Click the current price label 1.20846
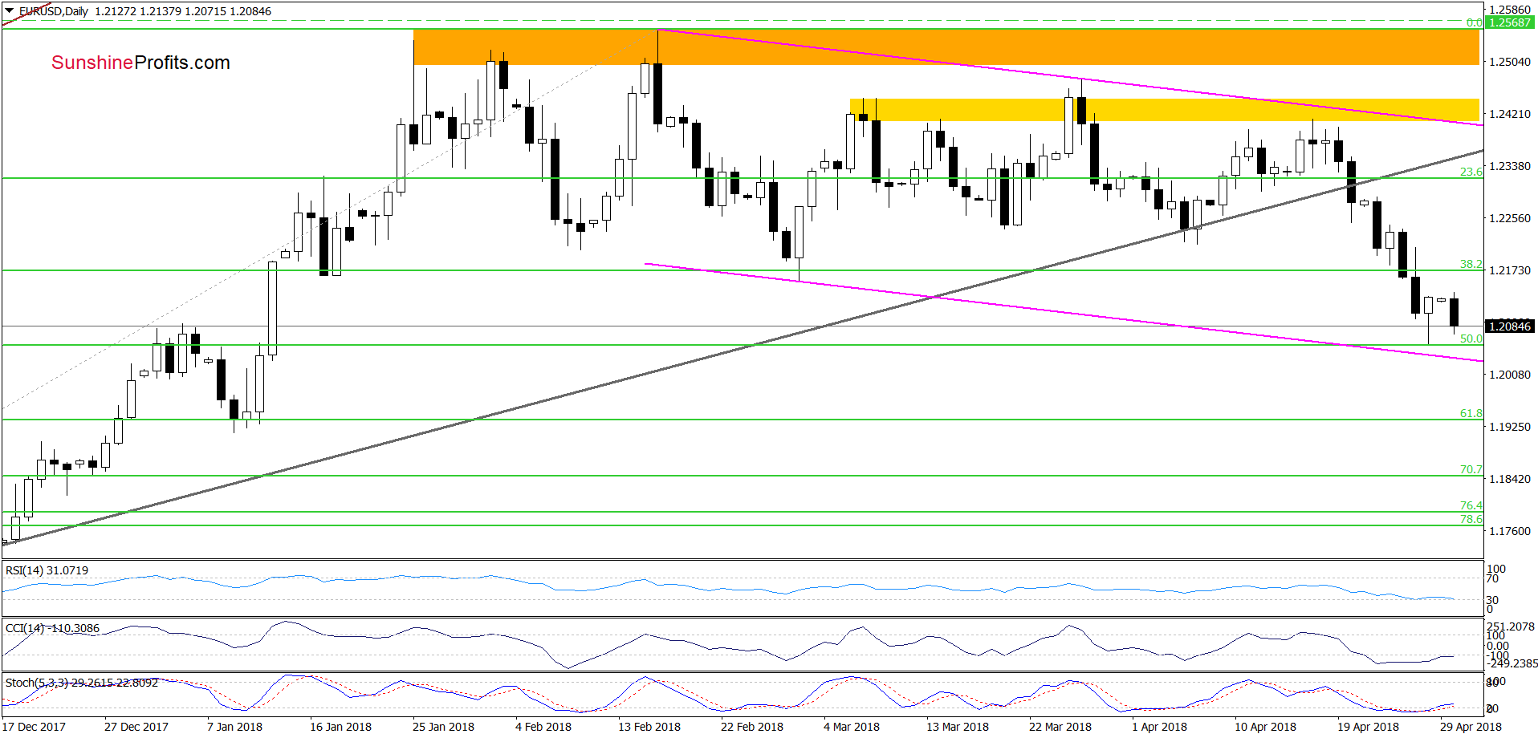Image resolution: width=1538 pixels, height=738 pixels. (x=1510, y=326)
